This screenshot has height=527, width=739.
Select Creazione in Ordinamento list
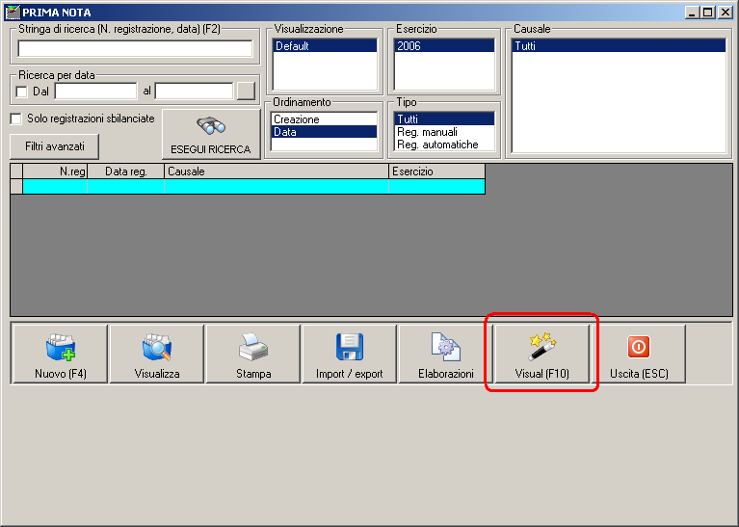[x=325, y=119]
